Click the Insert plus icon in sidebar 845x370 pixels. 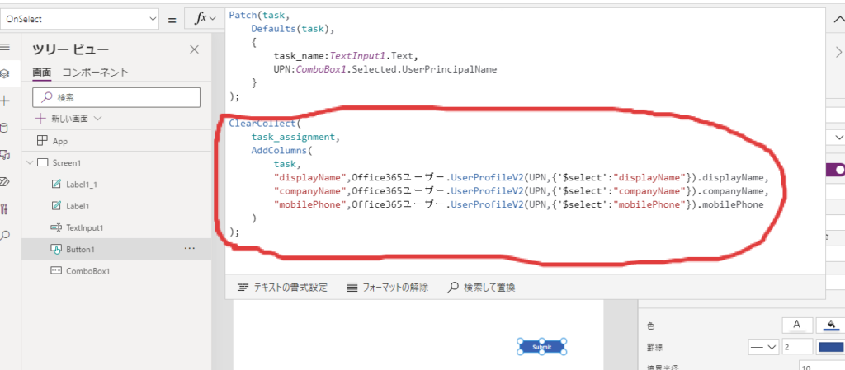[x=5, y=101]
